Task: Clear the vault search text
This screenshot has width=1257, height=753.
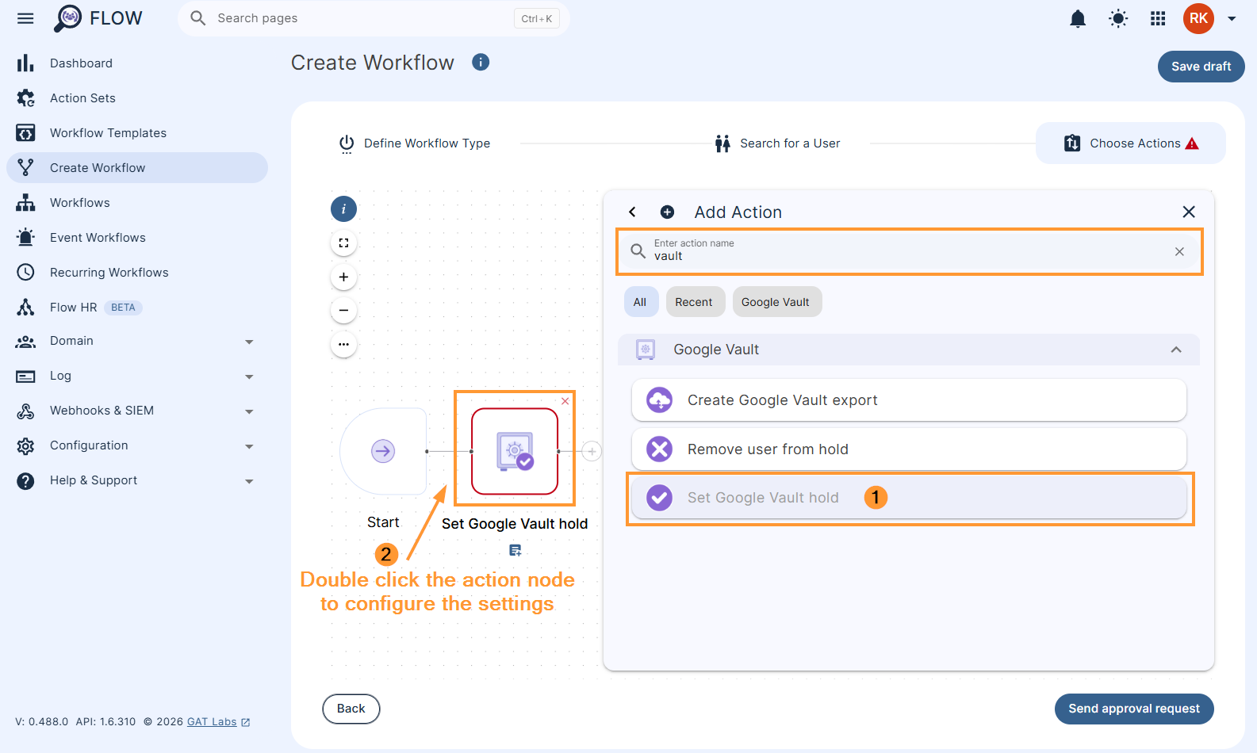Action: [x=1179, y=251]
